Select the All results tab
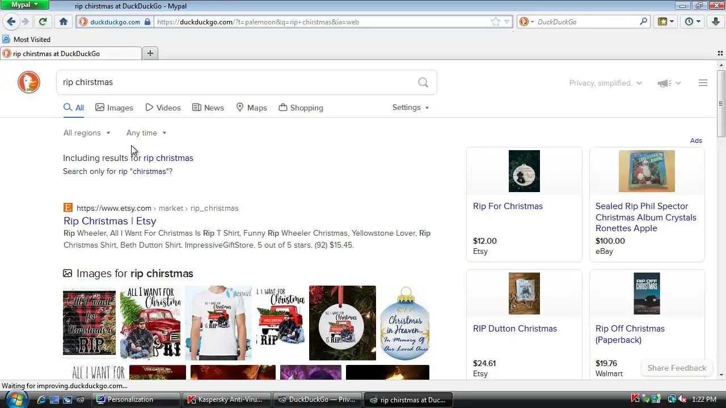This screenshot has width=726, height=408. (x=74, y=108)
